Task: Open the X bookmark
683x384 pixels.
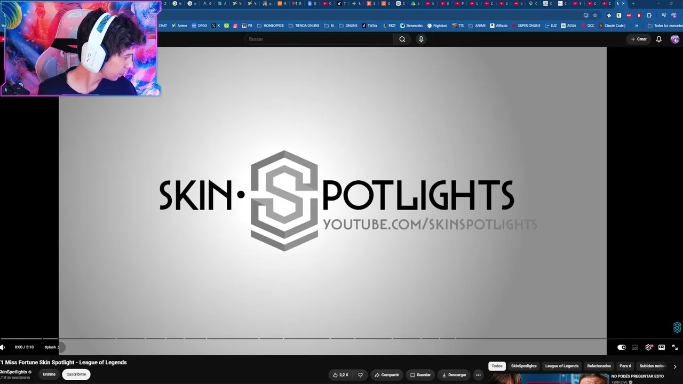Action: pos(216,26)
